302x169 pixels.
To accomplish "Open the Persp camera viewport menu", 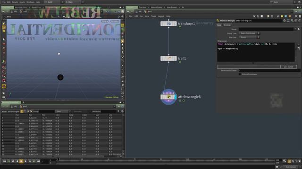I will [105, 21].
